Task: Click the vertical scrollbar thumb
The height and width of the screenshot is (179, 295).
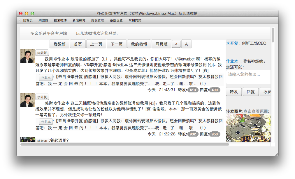Action: [273, 35]
